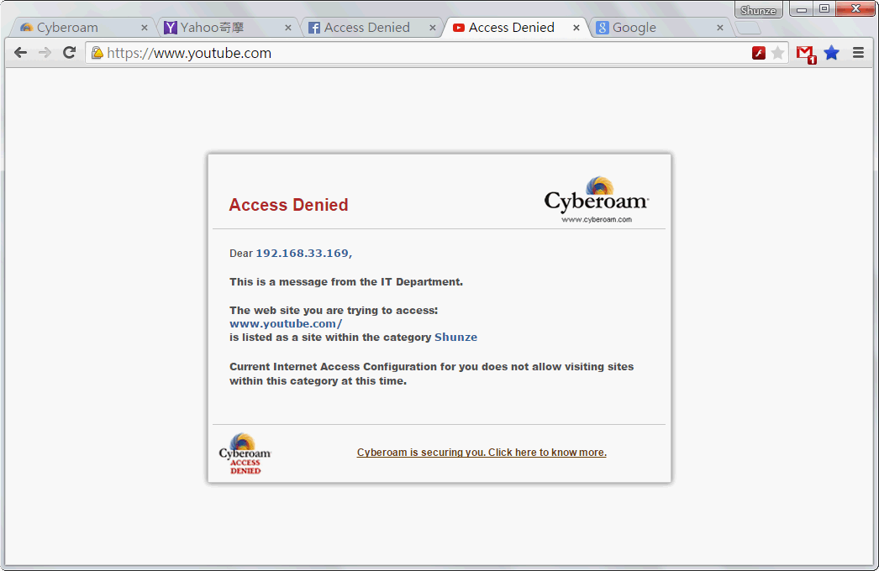Image resolution: width=879 pixels, height=571 pixels.
Task: Minimize the browser window
Action: coord(802,9)
